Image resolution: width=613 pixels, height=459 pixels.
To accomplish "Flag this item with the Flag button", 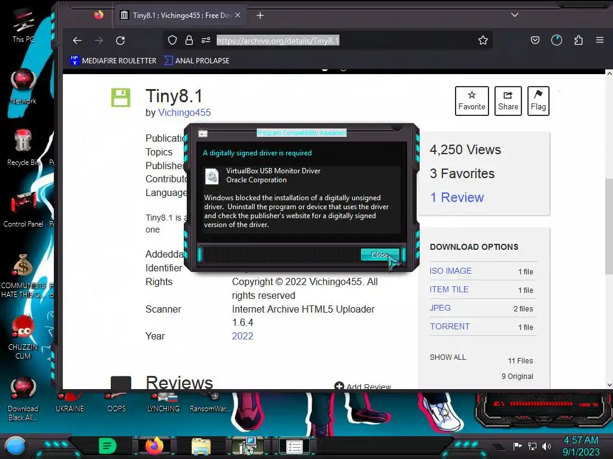I will click(538, 100).
